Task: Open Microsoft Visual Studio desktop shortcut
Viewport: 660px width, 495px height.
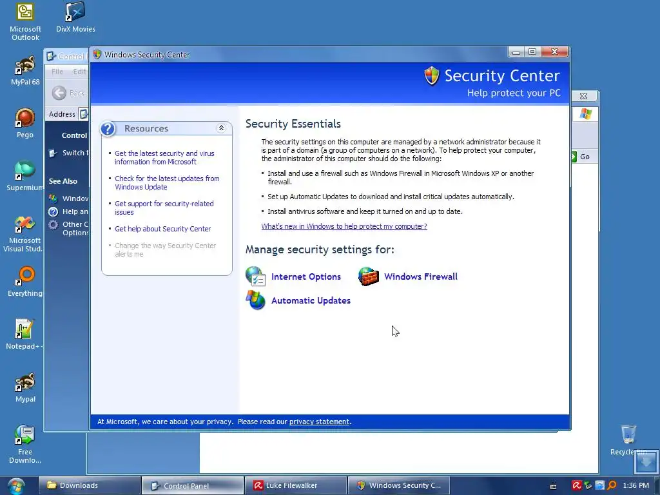Action: tap(24, 233)
